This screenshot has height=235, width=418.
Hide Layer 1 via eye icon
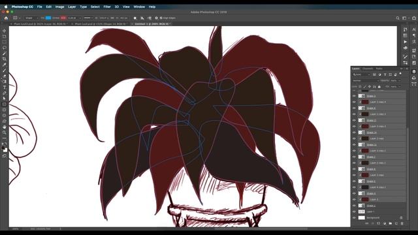[354, 211]
